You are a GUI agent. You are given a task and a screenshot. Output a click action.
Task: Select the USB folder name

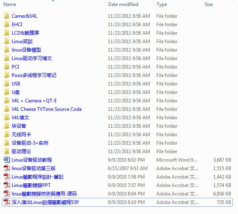(x=16, y=83)
